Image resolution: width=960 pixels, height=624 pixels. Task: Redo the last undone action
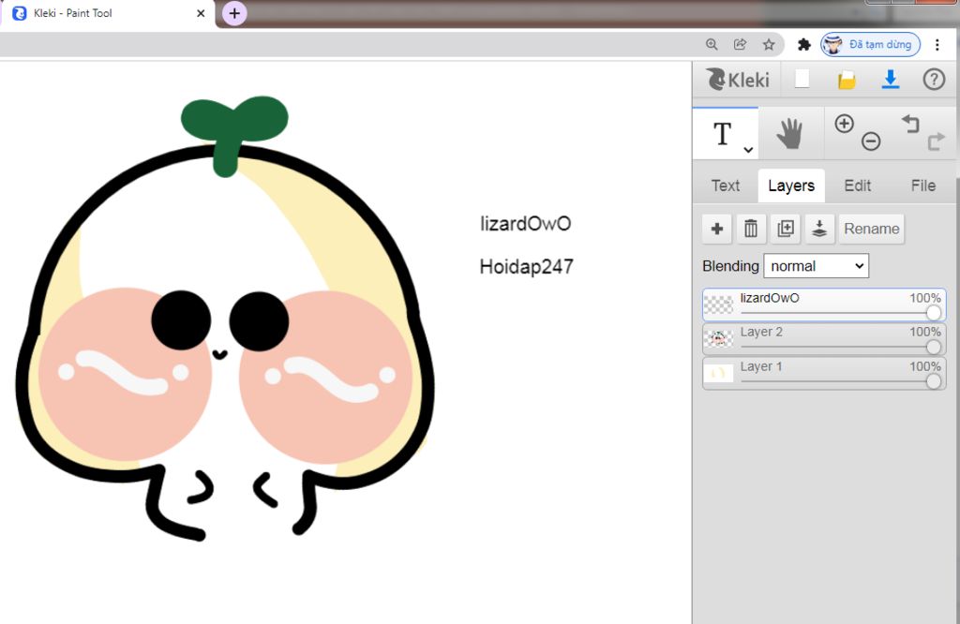(937, 141)
